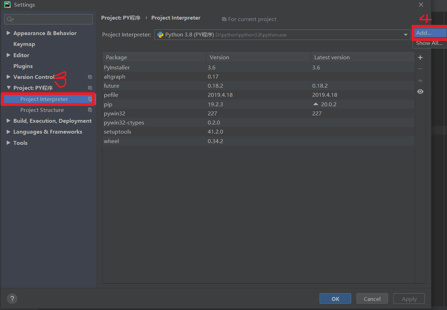This screenshot has width=447, height=310.
Task: Open the Project Interpreter dropdown arrow
Action: [406, 35]
